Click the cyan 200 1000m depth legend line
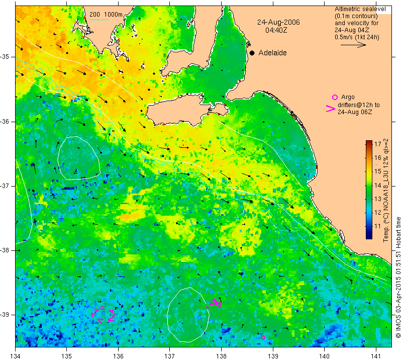The width and height of the screenshot is (402, 362). click(99, 20)
